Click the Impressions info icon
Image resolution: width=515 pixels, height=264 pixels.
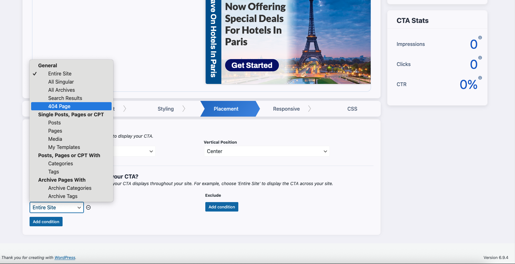click(480, 38)
